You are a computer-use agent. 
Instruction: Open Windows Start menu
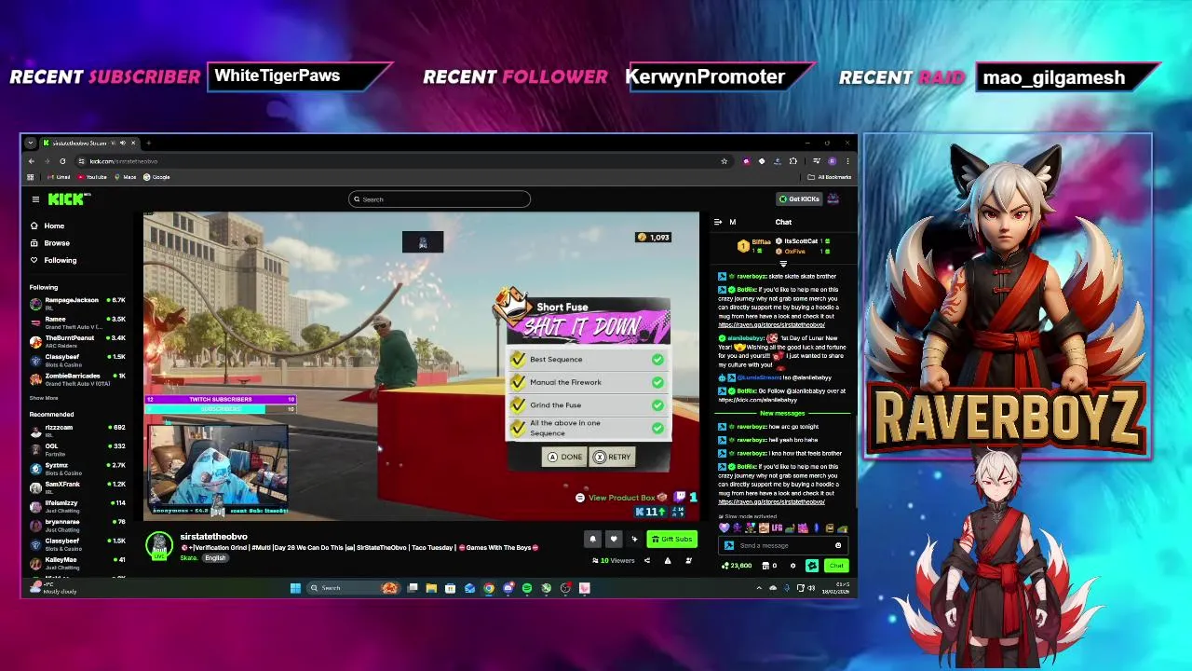(295, 588)
